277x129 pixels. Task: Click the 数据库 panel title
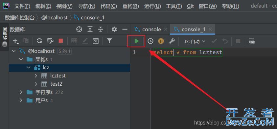(17, 30)
